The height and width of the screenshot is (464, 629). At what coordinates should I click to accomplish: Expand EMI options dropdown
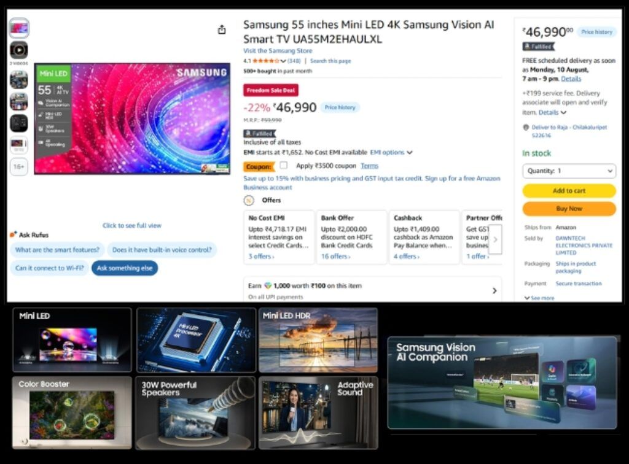[x=391, y=152]
